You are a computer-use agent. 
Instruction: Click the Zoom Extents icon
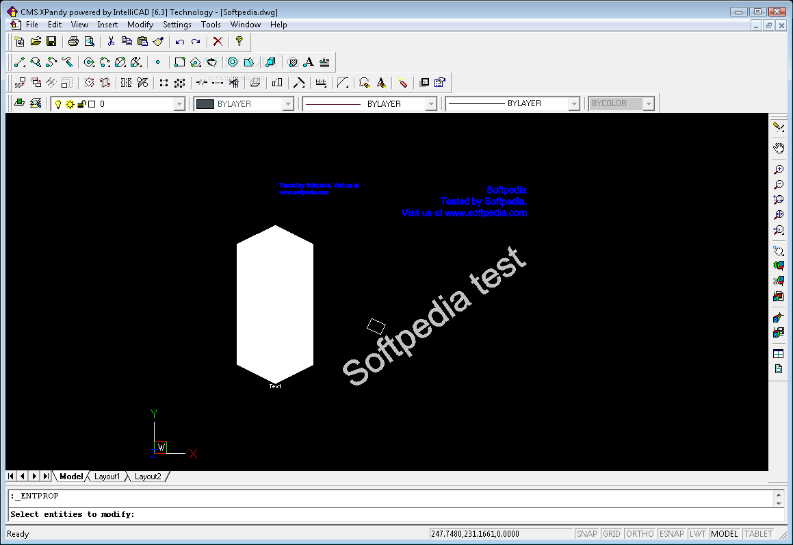(779, 214)
